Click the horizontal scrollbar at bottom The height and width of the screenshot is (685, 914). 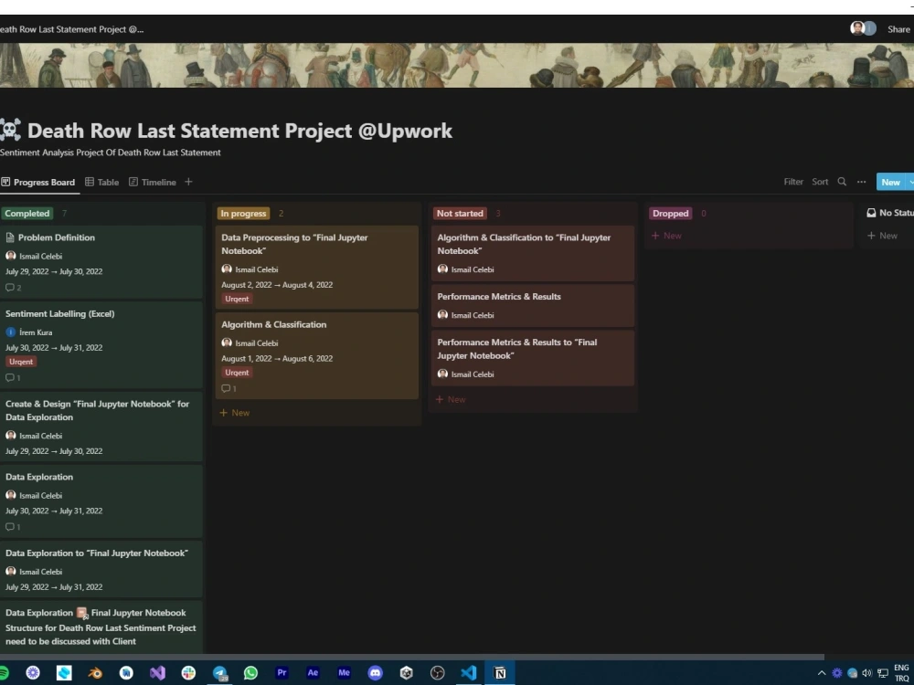pos(411,657)
